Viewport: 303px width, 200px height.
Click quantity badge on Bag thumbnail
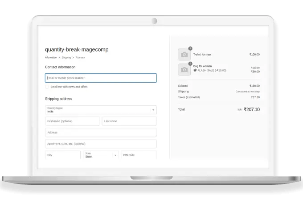pyautogui.click(x=190, y=64)
